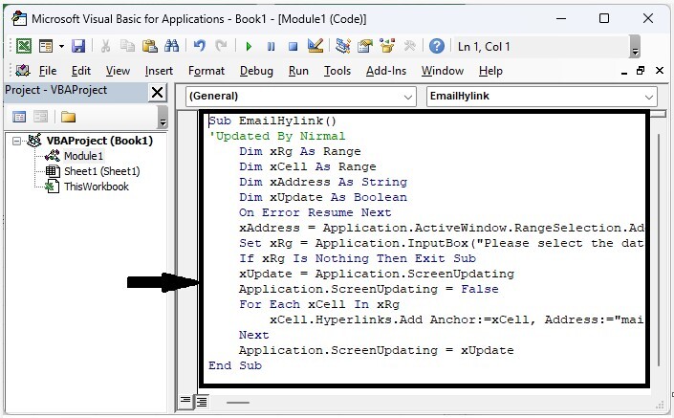Click the View Object icon in Project pane
The width and height of the screenshot is (674, 418).
(41, 117)
